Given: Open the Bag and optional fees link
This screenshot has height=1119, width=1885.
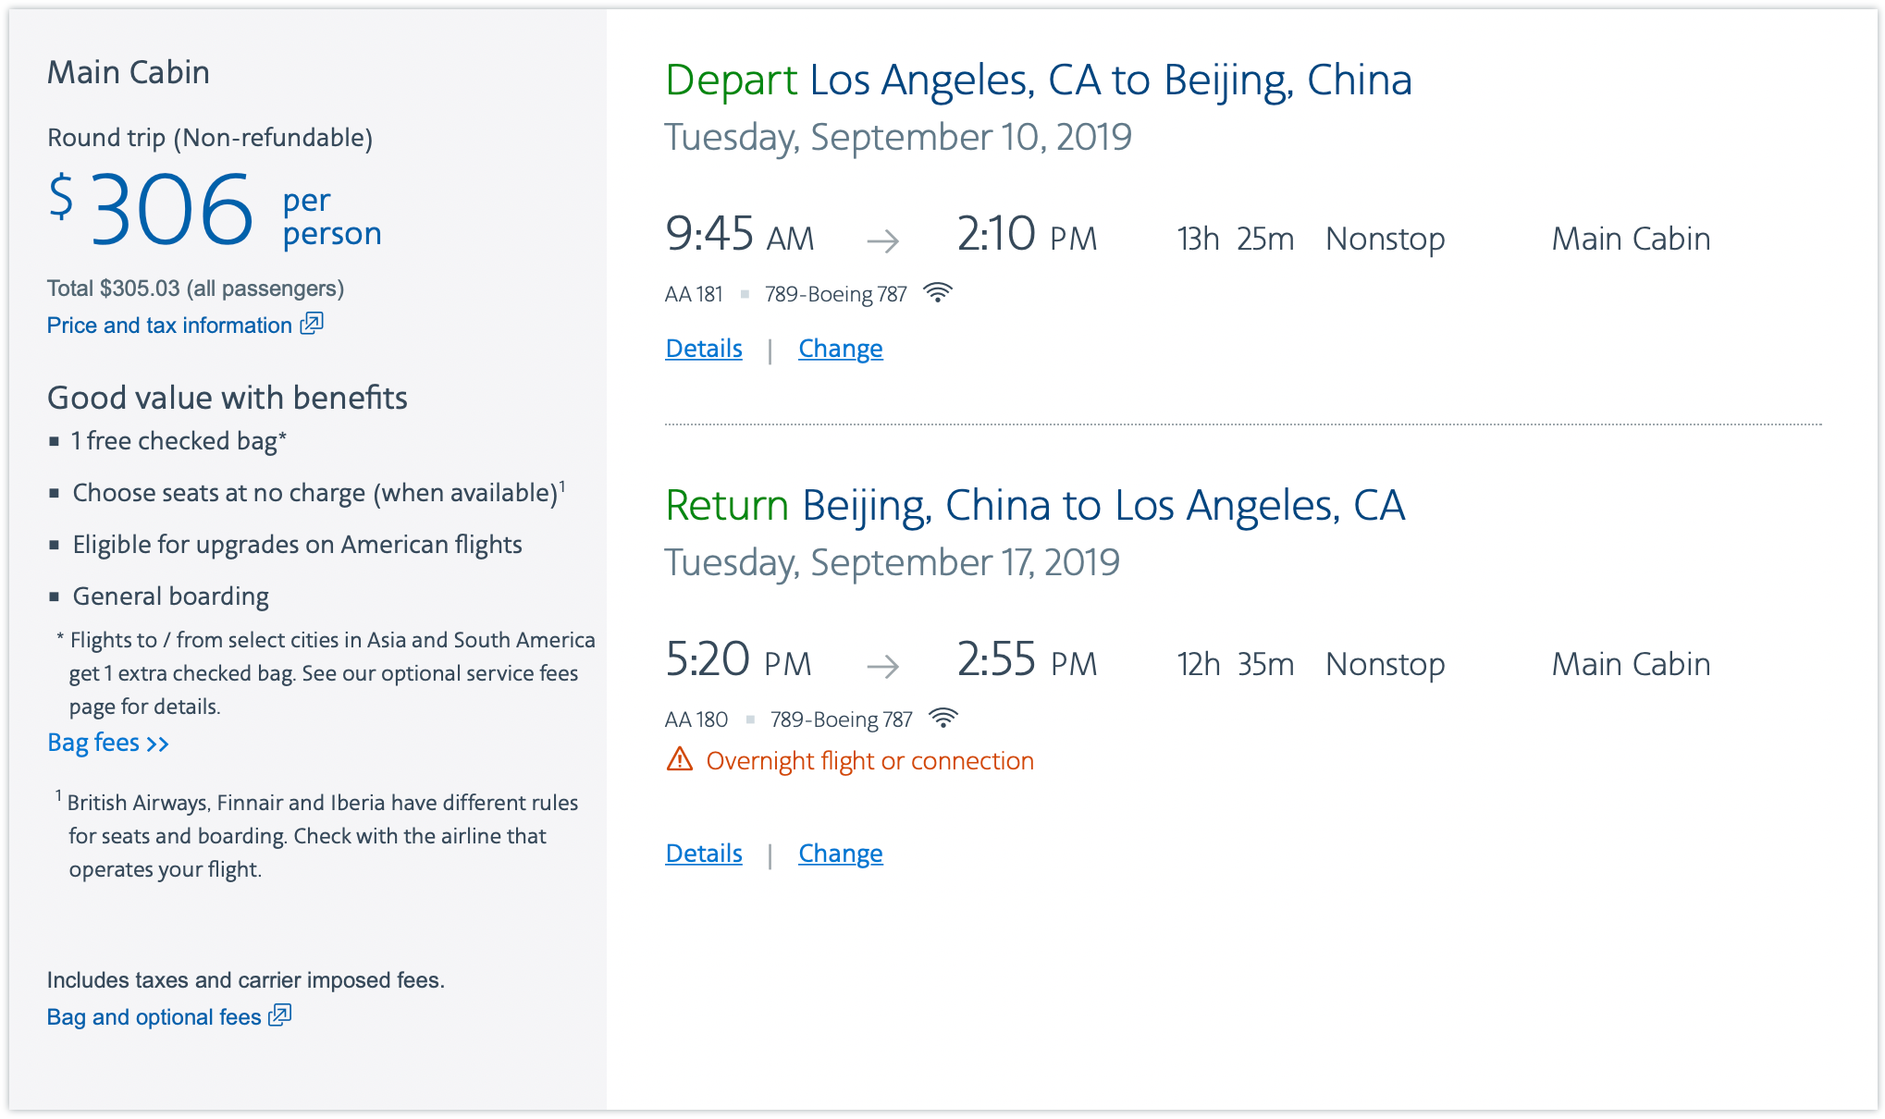Looking at the screenshot, I should coord(154,1017).
